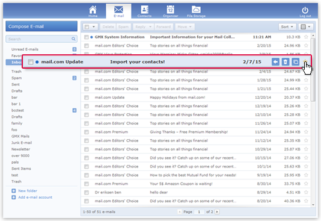Click the scrollbar up arrow
This screenshot has width=321, height=221.
(313, 36)
